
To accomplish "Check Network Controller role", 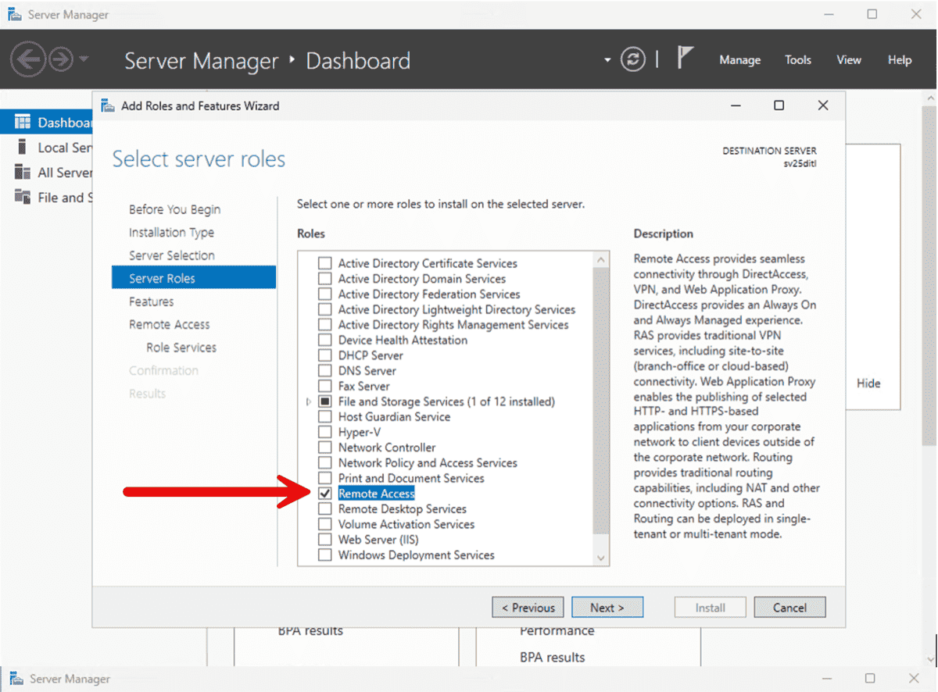I will click(x=325, y=448).
